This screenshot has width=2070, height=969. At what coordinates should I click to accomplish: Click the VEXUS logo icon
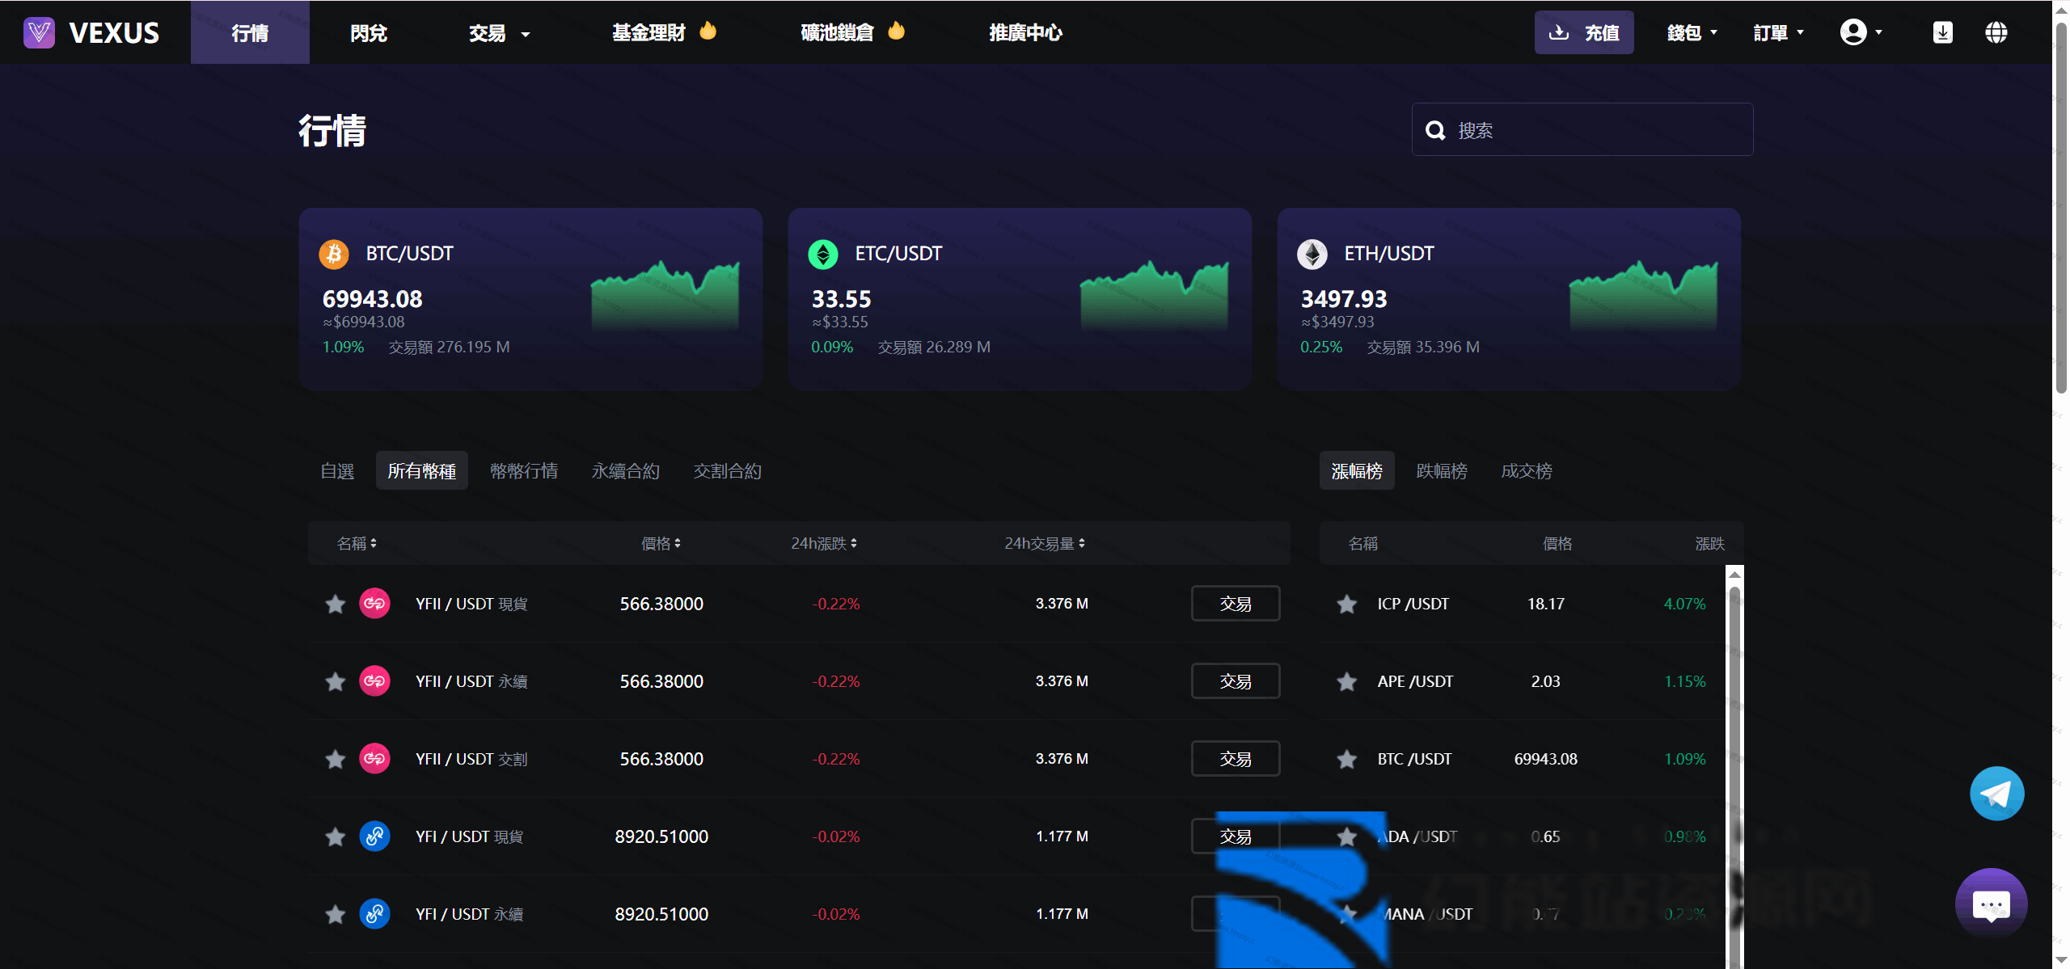click(39, 32)
